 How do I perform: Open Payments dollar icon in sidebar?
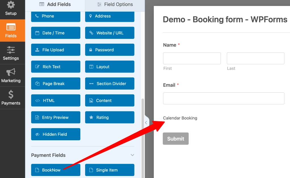coord(11,94)
